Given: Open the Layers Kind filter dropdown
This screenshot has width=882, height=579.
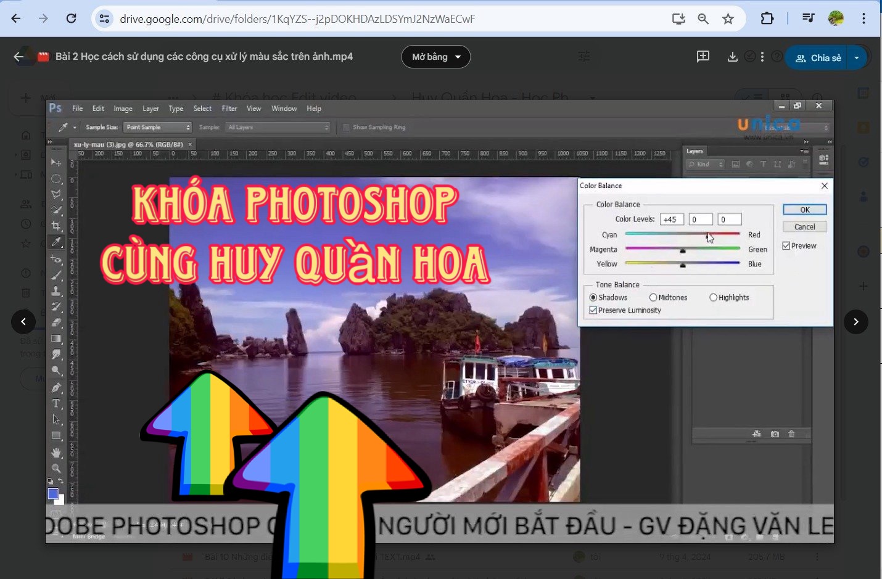Looking at the screenshot, I should (x=706, y=164).
